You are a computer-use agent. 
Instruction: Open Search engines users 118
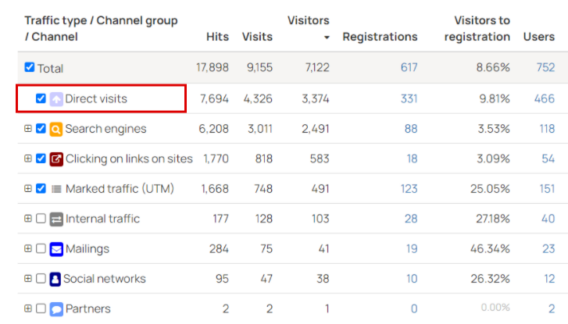[x=547, y=129]
